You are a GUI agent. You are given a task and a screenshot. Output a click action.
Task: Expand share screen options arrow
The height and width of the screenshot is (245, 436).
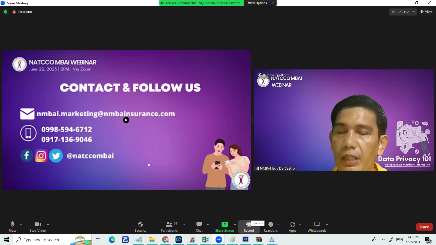[x=235, y=224]
